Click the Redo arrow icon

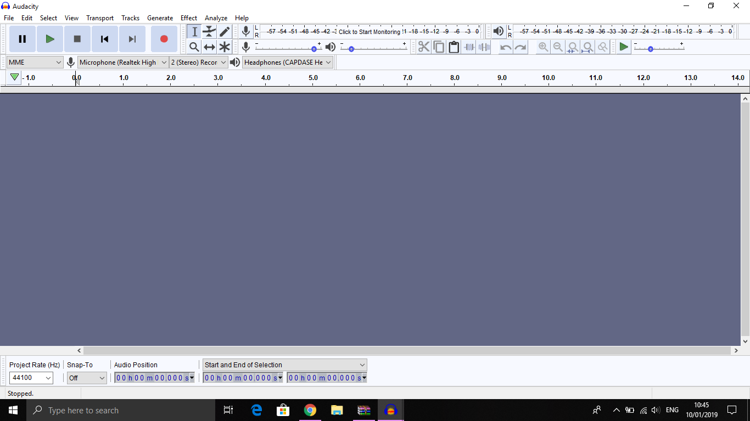click(520, 47)
